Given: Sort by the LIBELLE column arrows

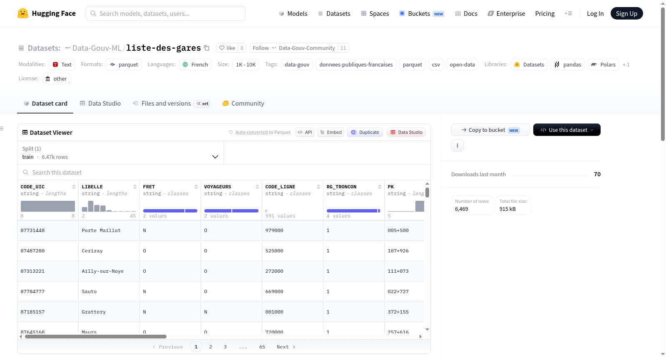Looking at the screenshot, I should pyautogui.click(x=135, y=187).
